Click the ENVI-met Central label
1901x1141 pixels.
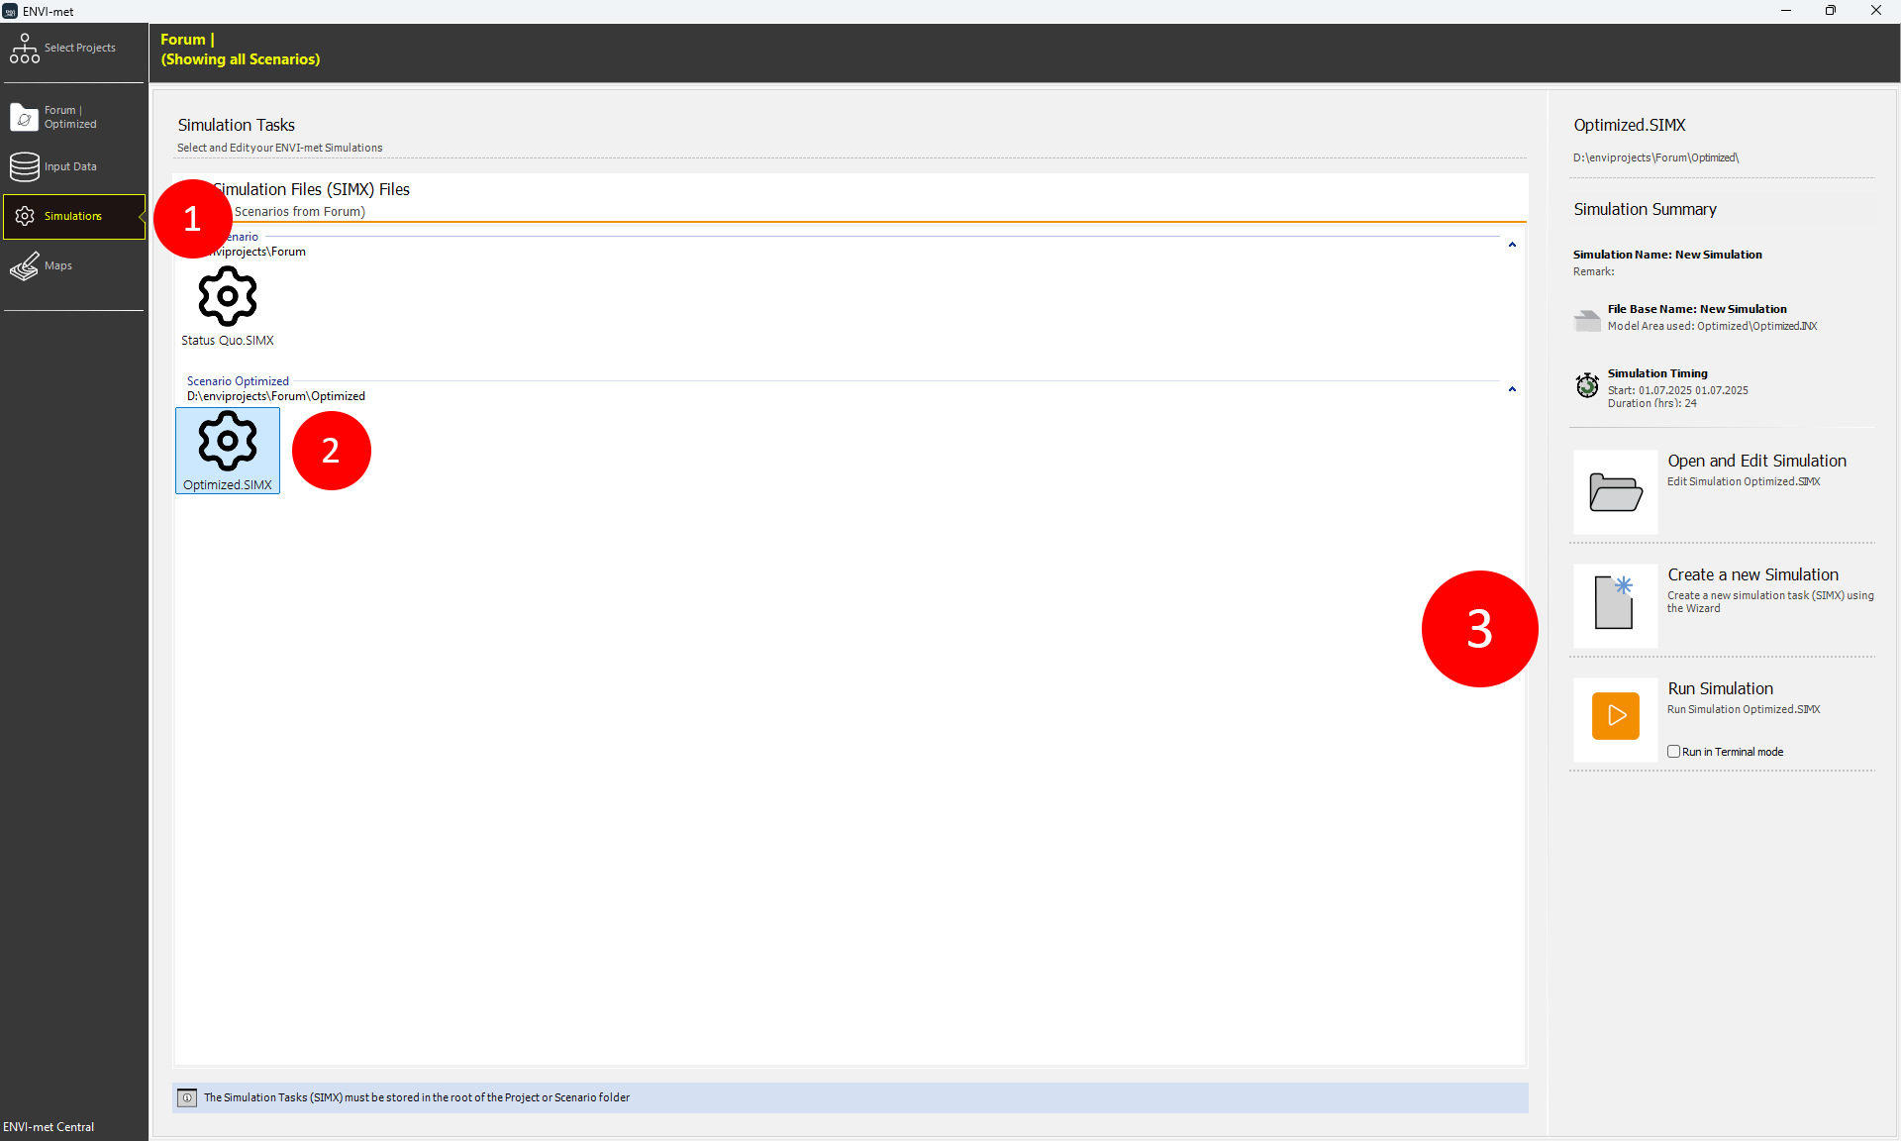(x=49, y=1127)
